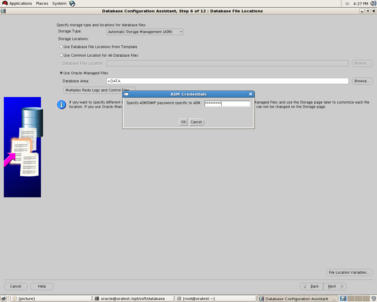The image size is (377, 302).
Task: Select Use Oracle-Managed Files option
Action: 84,73
